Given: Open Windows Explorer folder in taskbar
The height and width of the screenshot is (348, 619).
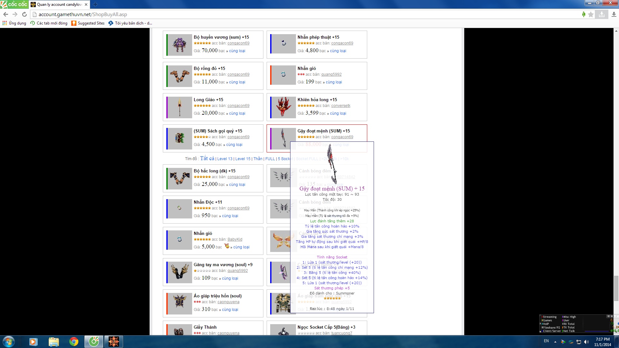Looking at the screenshot, I should [54, 342].
